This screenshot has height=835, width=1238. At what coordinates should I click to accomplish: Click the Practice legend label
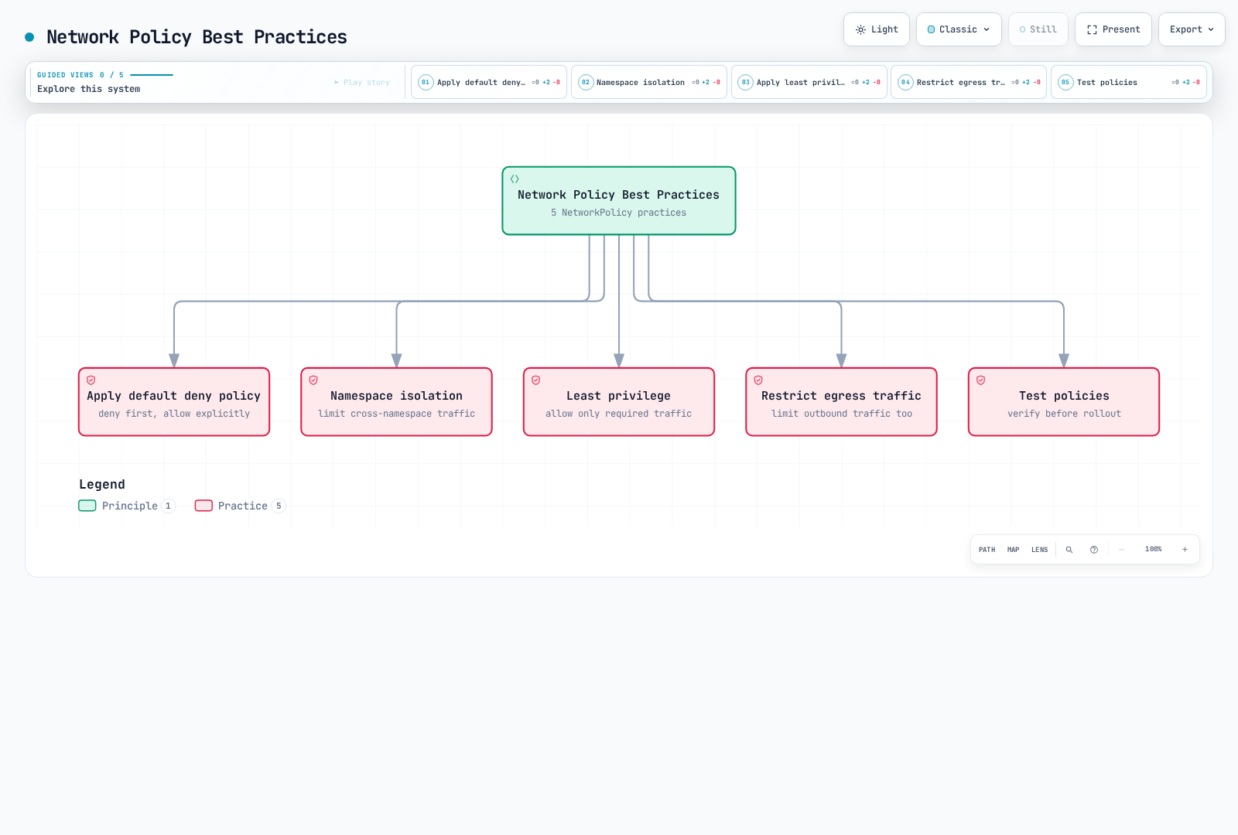point(243,506)
